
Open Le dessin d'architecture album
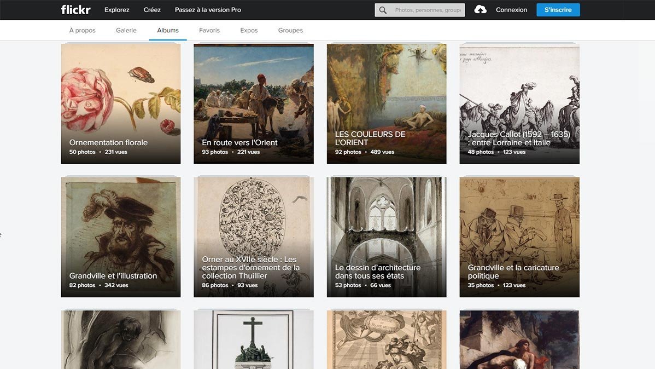(386, 237)
